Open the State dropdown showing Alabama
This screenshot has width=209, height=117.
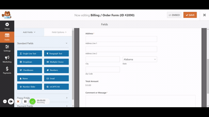(140, 59)
